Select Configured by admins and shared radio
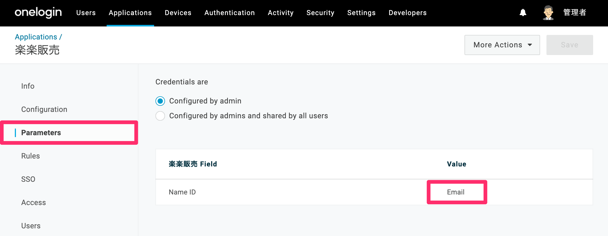Image resolution: width=608 pixels, height=236 pixels. pyautogui.click(x=160, y=116)
